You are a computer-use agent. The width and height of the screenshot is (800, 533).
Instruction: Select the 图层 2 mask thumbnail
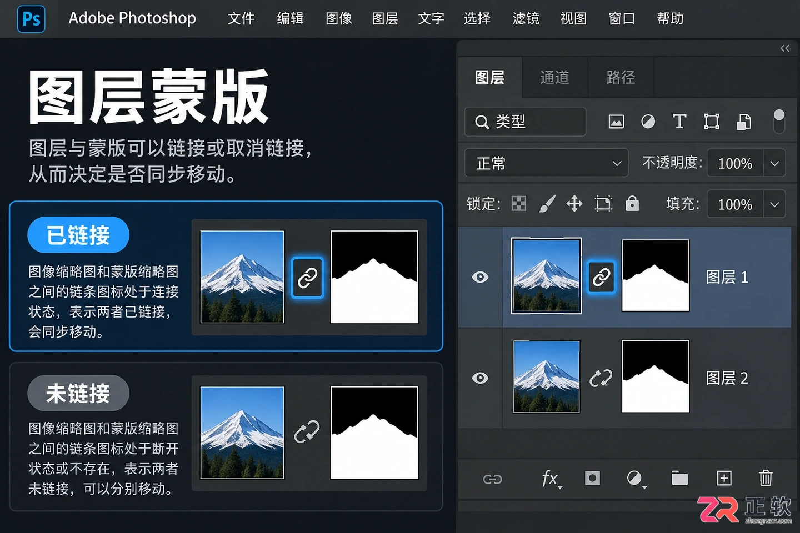pos(656,376)
